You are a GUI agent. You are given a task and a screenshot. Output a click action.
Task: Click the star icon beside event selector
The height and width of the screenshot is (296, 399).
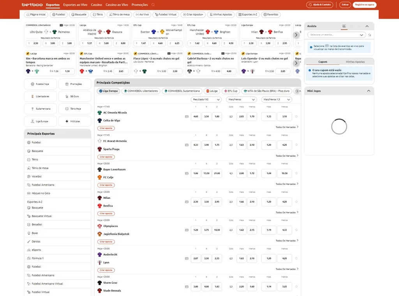pyautogui.click(x=370, y=35)
